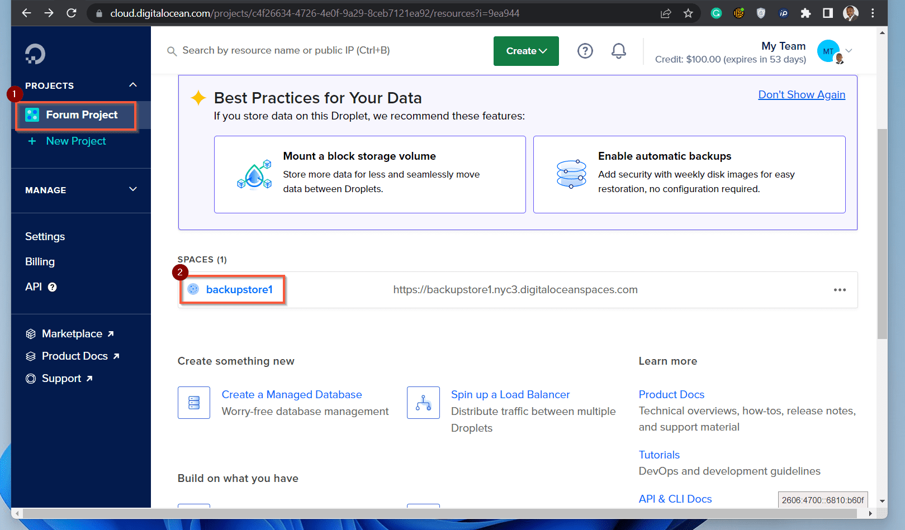Open notifications bell icon

point(618,51)
